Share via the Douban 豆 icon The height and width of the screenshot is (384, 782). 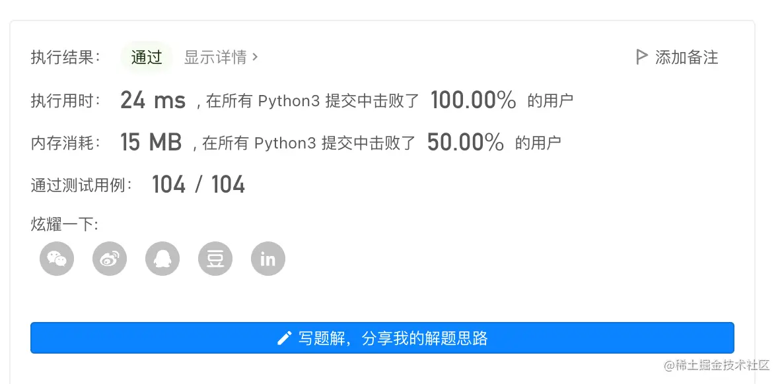pos(215,259)
